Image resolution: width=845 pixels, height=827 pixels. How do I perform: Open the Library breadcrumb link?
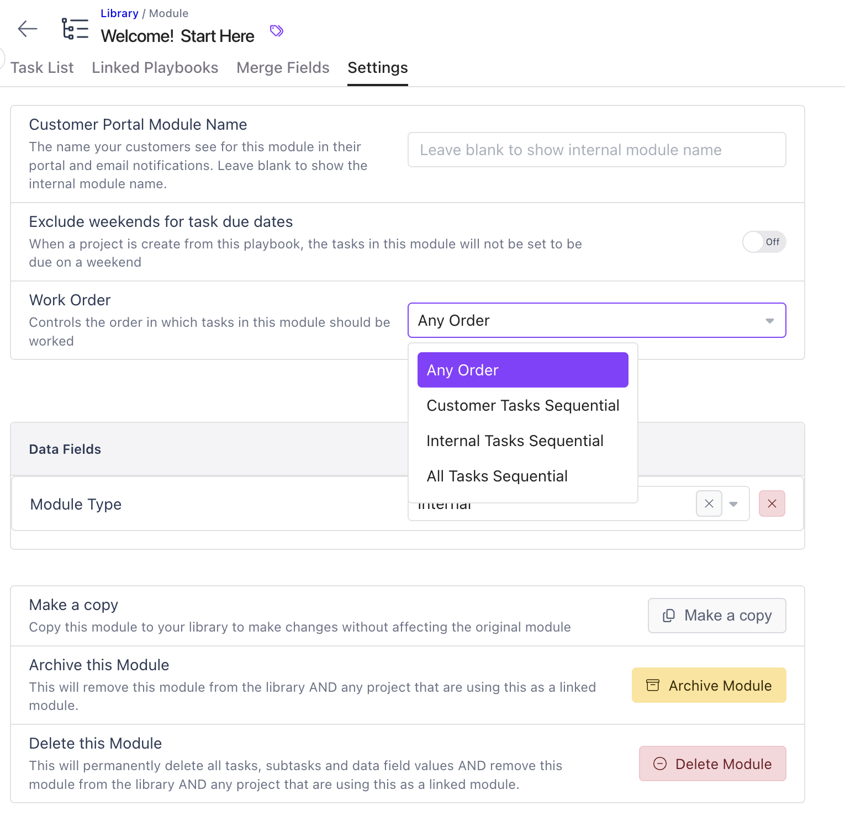click(x=119, y=13)
